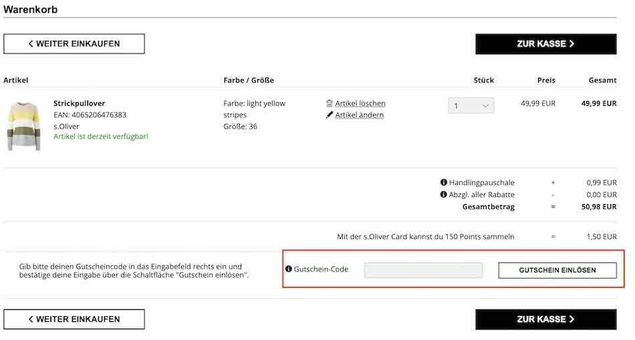Viewport: 635px width, 340px height.
Task: Click the s.Oliver brand text
Action: coord(66,126)
